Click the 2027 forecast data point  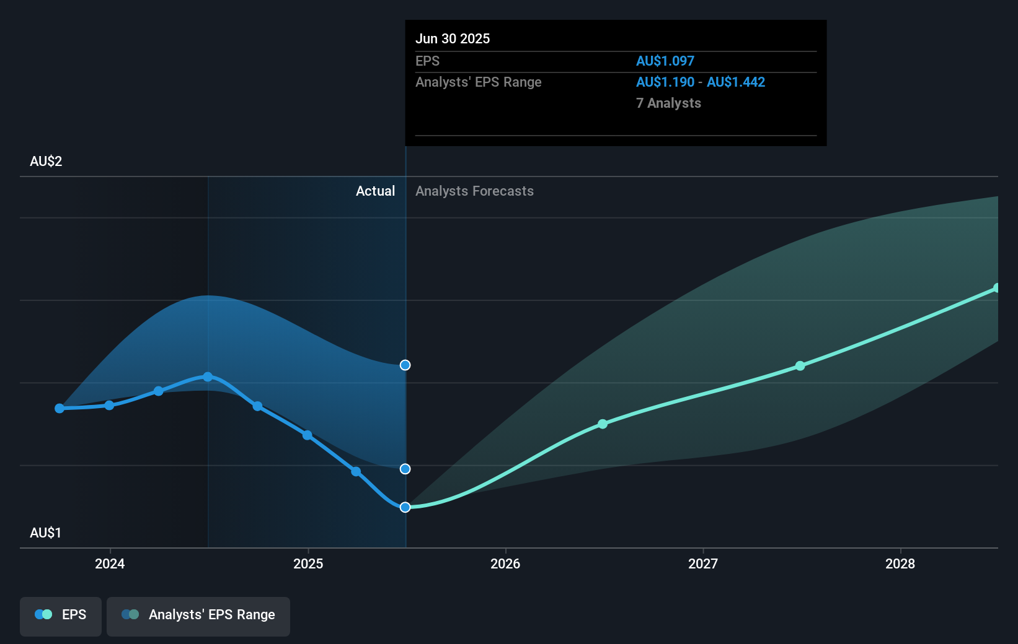[x=800, y=365]
